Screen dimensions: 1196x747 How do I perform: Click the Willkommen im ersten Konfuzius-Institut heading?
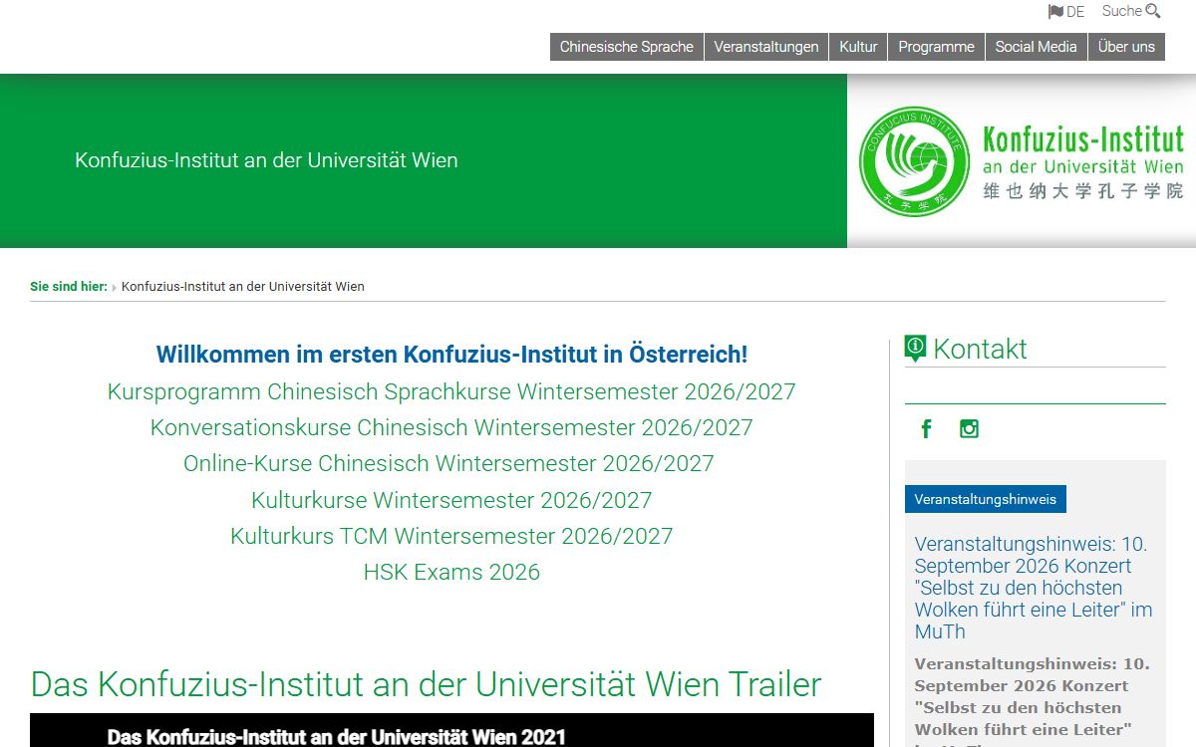pyautogui.click(x=451, y=355)
